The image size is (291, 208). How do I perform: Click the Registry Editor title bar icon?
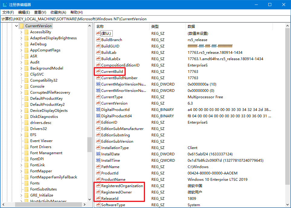[x=5, y=5]
